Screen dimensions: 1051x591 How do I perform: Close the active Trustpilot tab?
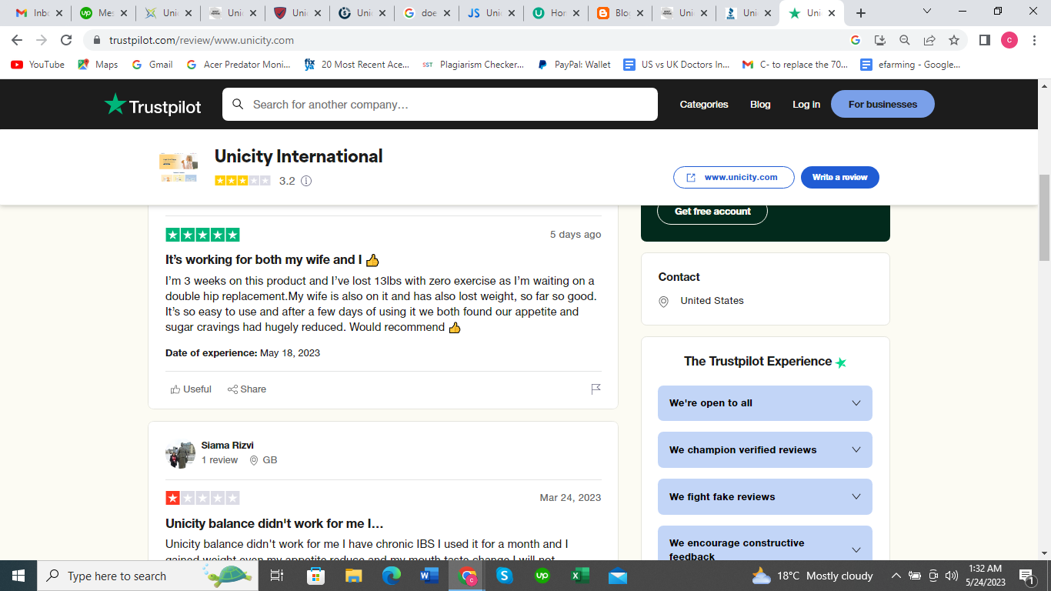tap(831, 13)
